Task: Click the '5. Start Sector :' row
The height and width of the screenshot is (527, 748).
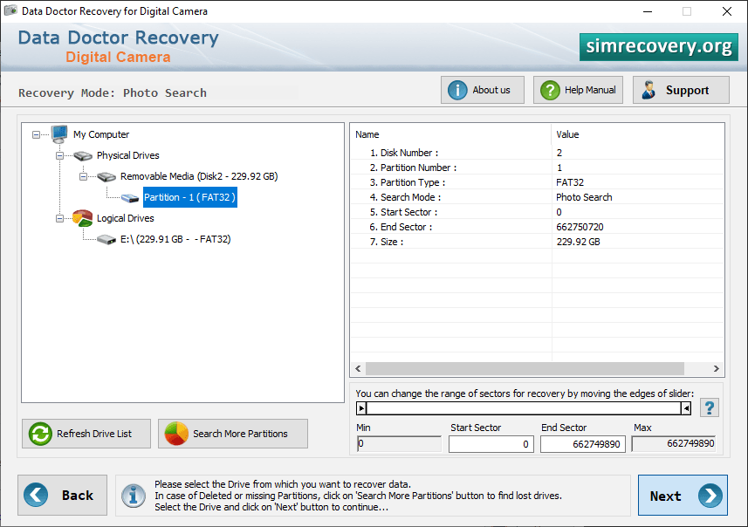Action: 537,212
